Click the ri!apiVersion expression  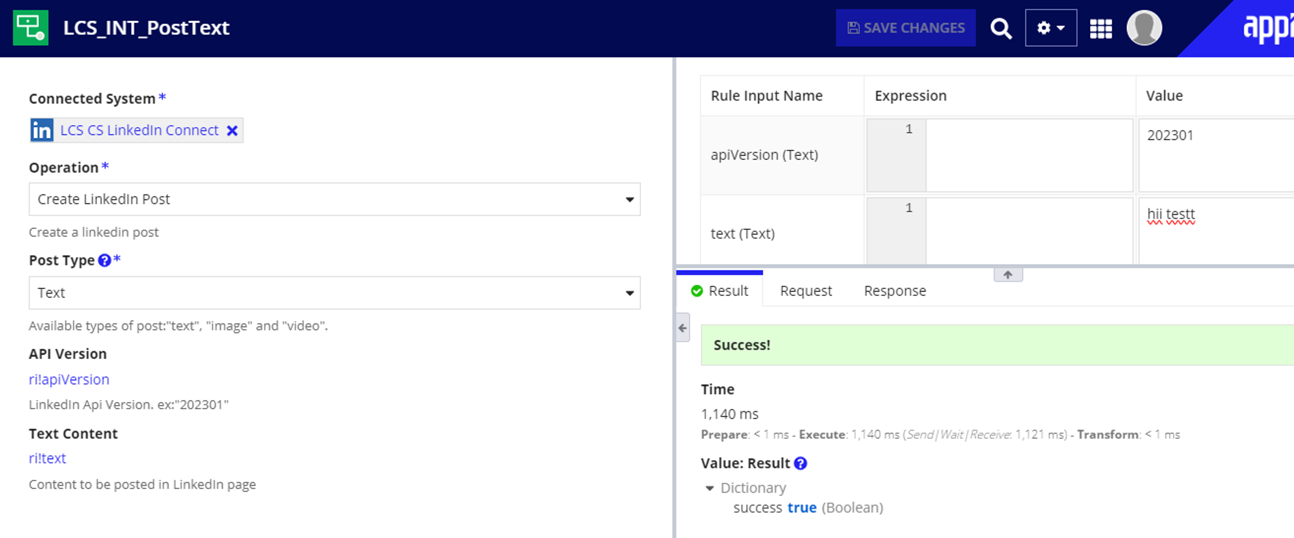point(69,379)
